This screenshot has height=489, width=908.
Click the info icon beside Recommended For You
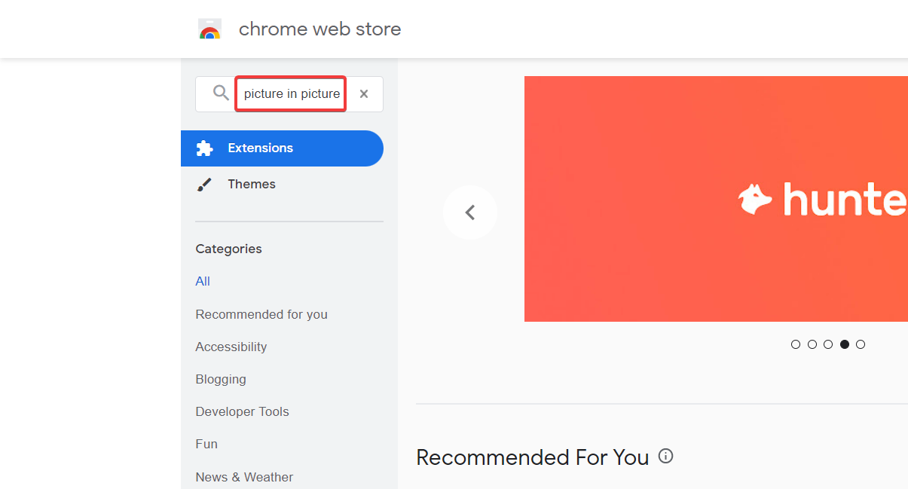(665, 456)
